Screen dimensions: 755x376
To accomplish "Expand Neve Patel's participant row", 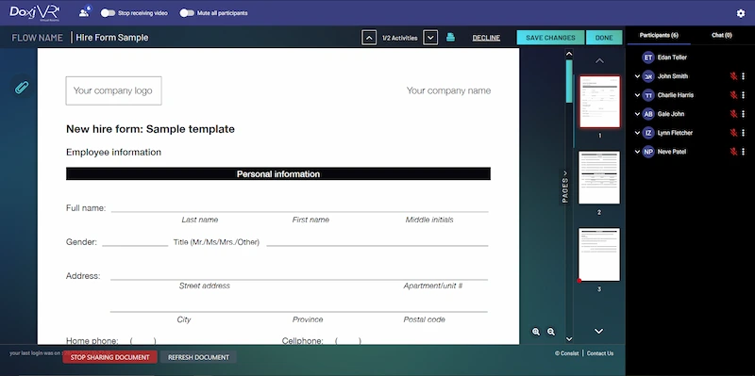I will (638, 152).
